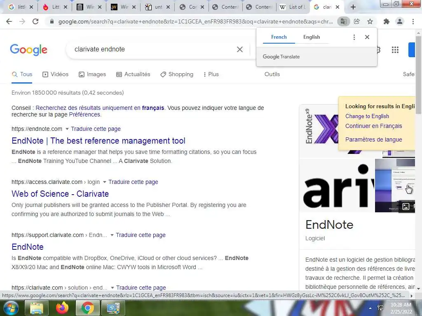Open the Outils search tools
Screen dimensions: 422x316
(x=272, y=74)
